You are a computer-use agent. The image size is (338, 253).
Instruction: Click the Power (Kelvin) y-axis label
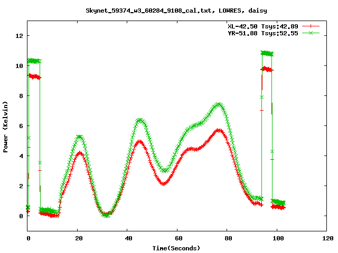[x=5, y=127]
